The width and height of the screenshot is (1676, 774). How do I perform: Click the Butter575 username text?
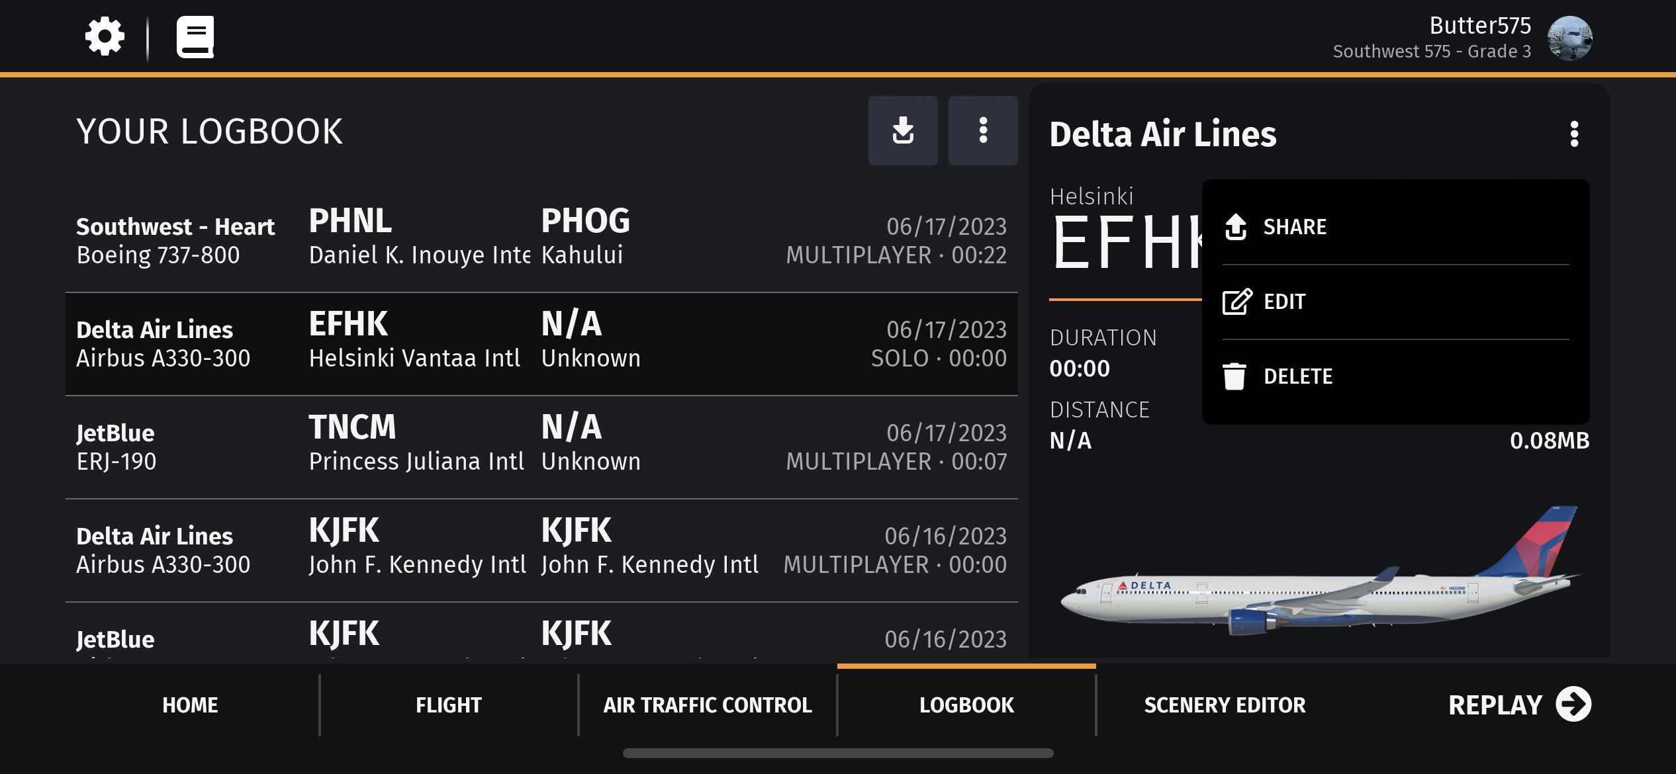click(1480, 25)
